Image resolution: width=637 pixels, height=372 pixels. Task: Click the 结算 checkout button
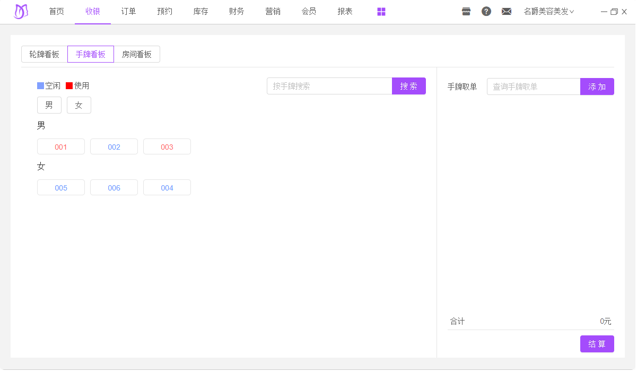597,344
